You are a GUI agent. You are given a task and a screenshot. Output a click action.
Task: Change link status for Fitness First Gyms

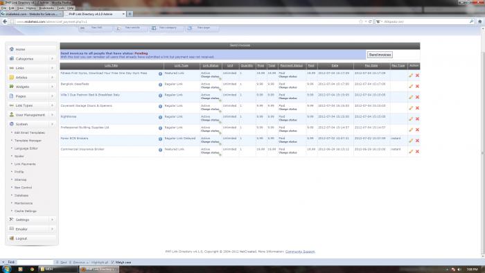pyautogui.click(x=210, y=77)
